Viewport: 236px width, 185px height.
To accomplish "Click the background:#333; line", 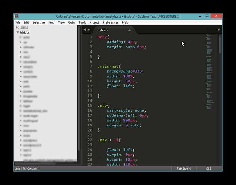I will (x=125, y=71).
